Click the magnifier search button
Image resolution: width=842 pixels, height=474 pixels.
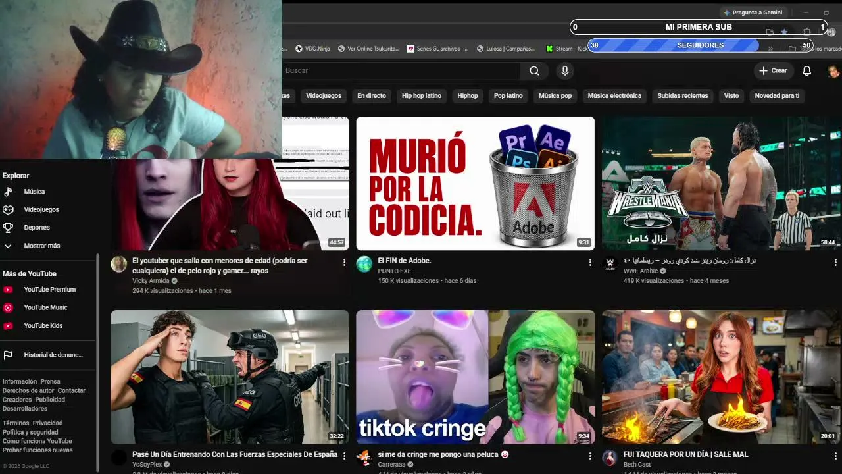coord(534,70)
